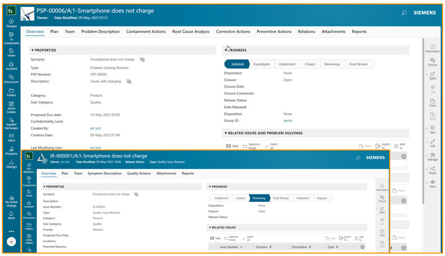Click Discuss icon in PSP-00006 window right toolbar

432,62
